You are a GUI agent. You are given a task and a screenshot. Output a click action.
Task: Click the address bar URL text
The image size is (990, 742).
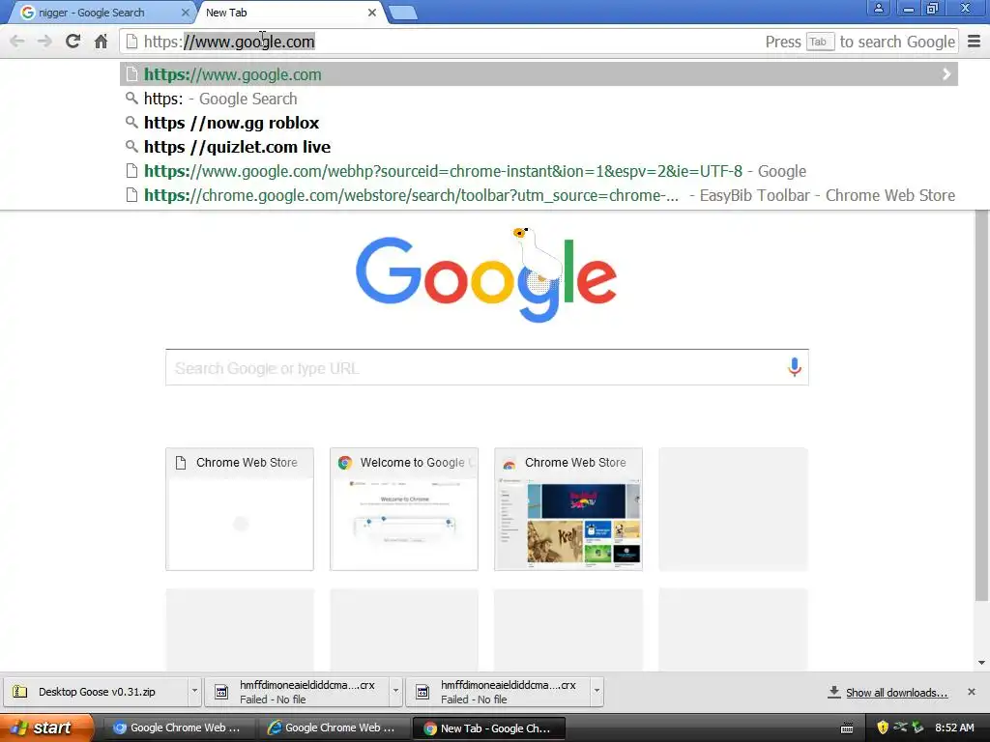coord(229,42)
